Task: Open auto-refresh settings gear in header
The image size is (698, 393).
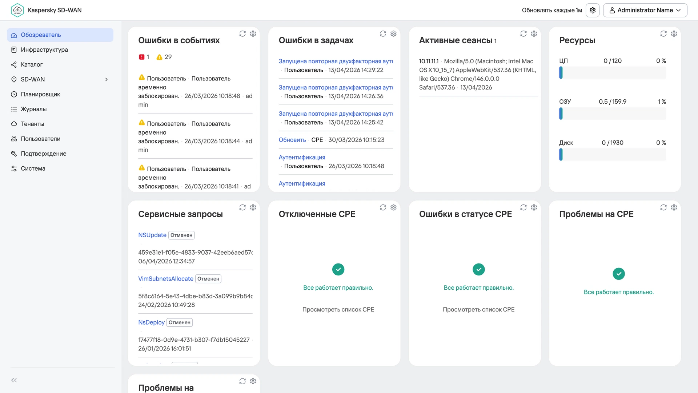Action: pos(593,10)
